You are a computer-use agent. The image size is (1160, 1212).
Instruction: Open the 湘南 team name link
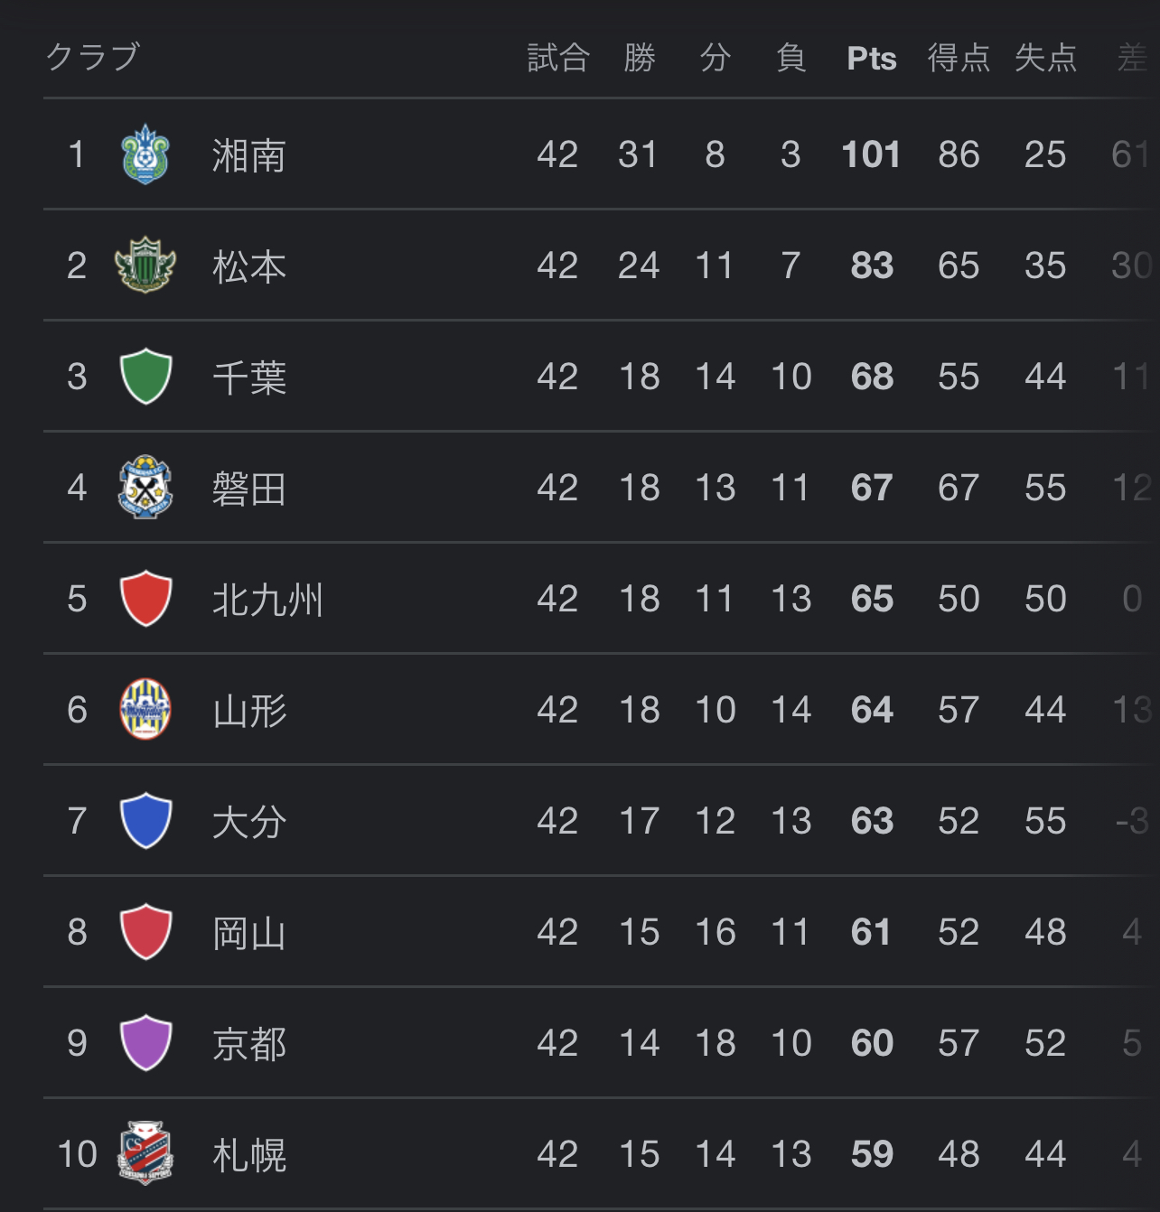249,155
